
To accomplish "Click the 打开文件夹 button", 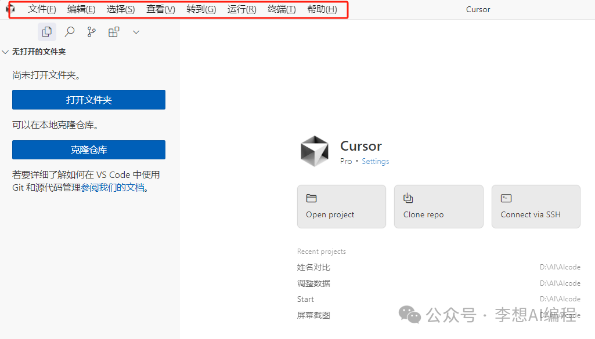I will point(89,100).
